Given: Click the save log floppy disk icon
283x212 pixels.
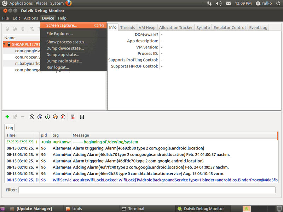Looking at the screenshot, I should point(82,117).
